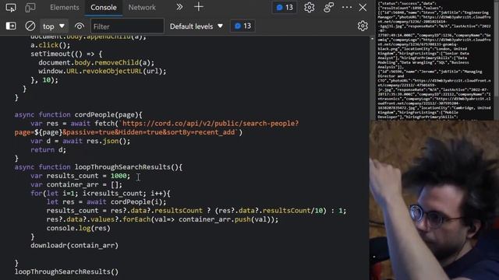Open DevTools settings gear in top bar
Screen dimensions: 499x280
tap(309, 7)
